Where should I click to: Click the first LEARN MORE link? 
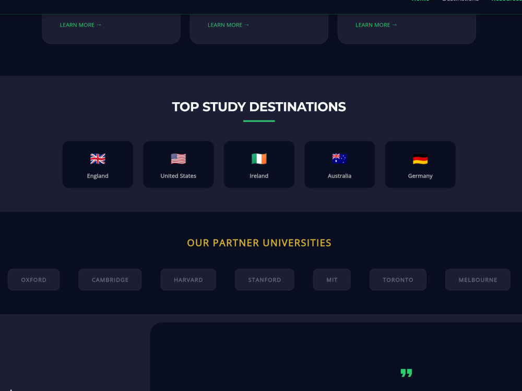click(x=80, y=25)
